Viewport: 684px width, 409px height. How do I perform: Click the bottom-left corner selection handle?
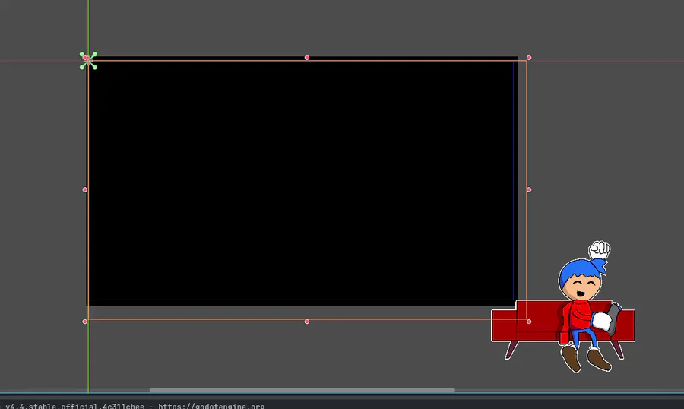[85, 322]
